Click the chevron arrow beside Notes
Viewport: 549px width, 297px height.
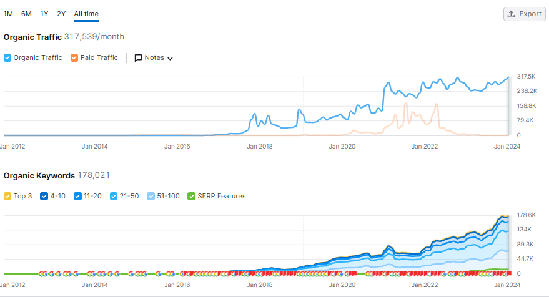click(x=170, y=59)
